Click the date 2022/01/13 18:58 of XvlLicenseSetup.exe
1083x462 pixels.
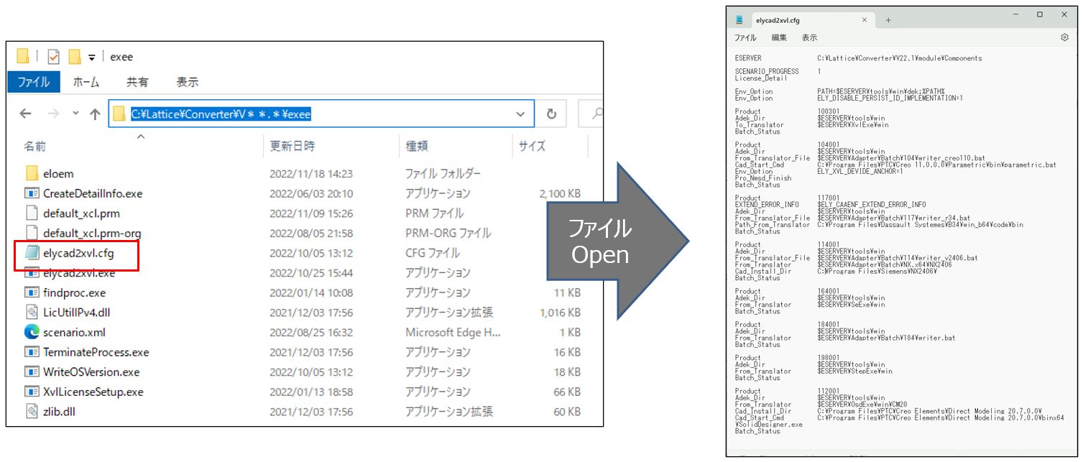pos(310,392)
